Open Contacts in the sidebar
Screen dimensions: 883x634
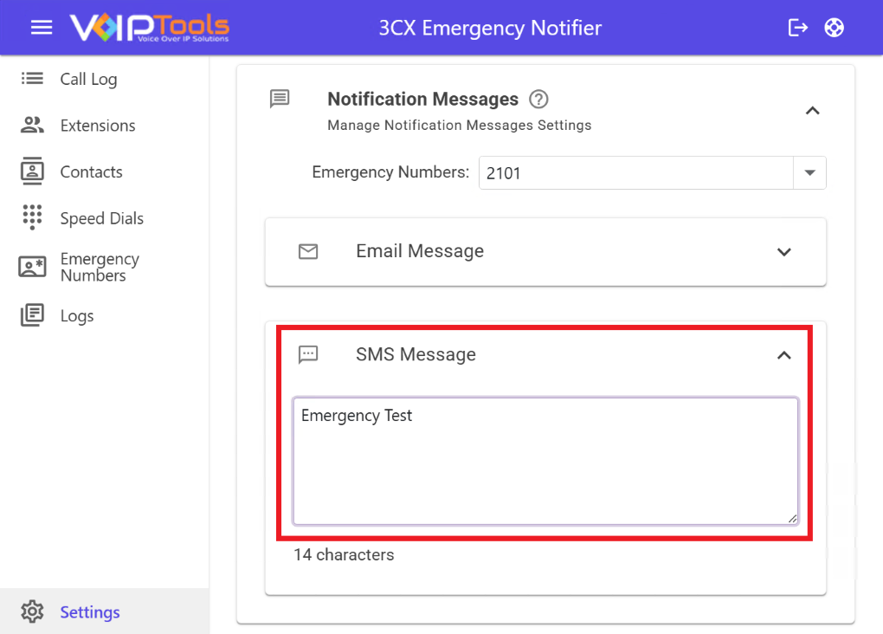pos(91,171)
